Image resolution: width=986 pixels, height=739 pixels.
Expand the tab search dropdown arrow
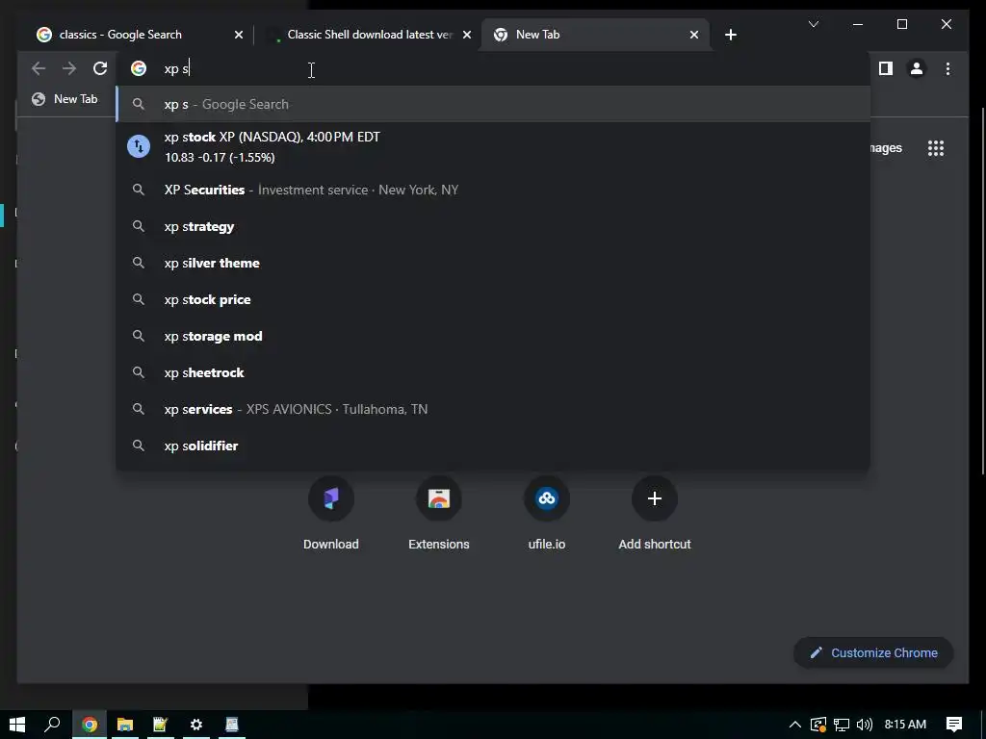click(x=813, y=24)
